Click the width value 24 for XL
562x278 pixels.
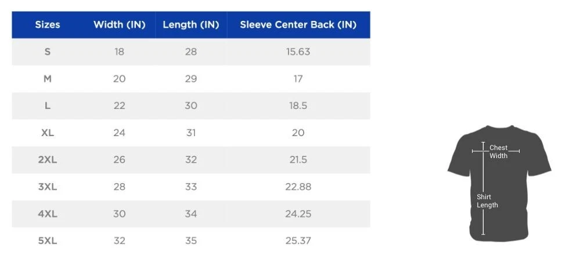[x=119, y=133]
